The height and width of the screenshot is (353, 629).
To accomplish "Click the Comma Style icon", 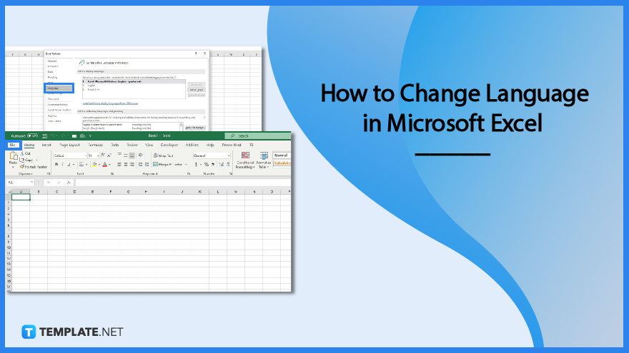I will [x=212, y=164].
